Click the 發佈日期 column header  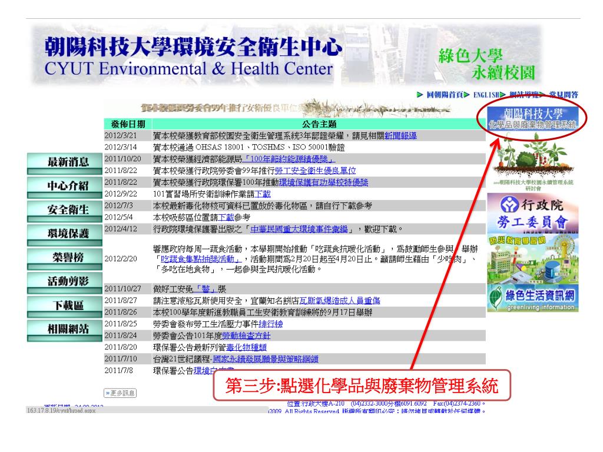pyautogui.click(x=128, y=124)
